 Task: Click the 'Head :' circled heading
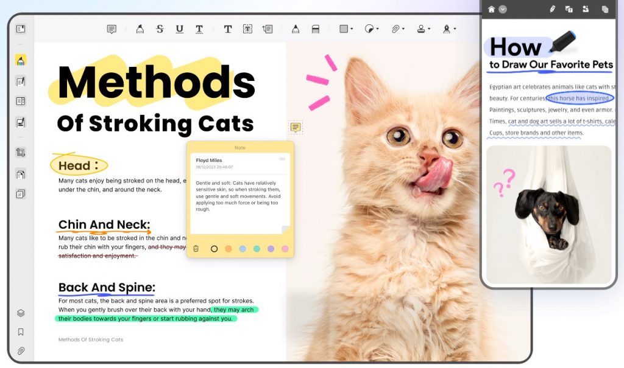(x=79, y=165)
